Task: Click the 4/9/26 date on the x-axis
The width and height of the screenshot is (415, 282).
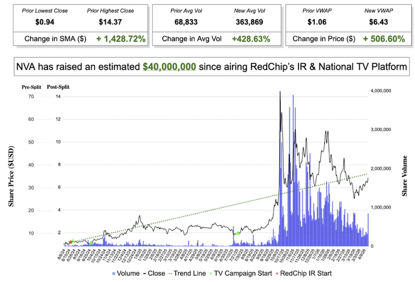Action: [362, 253]
